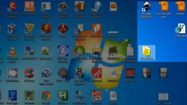Select the 'my visit card pro' Illustrator file
Image resolution: width=187 pixels, height=105 pixels.
164,10
